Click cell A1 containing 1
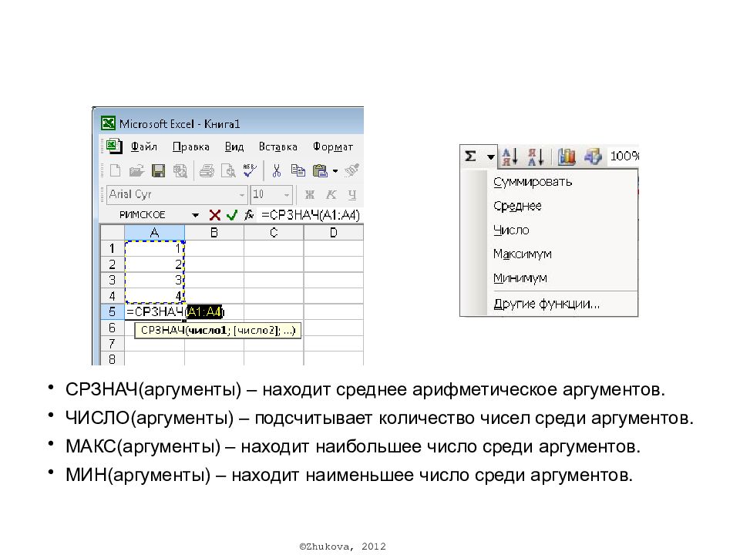Image resolution: width=740 pixels, height=555 pixels. point(154,248)
